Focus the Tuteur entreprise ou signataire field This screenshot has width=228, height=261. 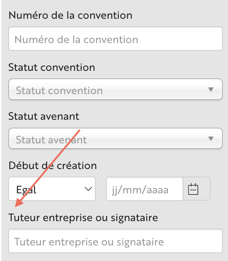coord(115,241)
